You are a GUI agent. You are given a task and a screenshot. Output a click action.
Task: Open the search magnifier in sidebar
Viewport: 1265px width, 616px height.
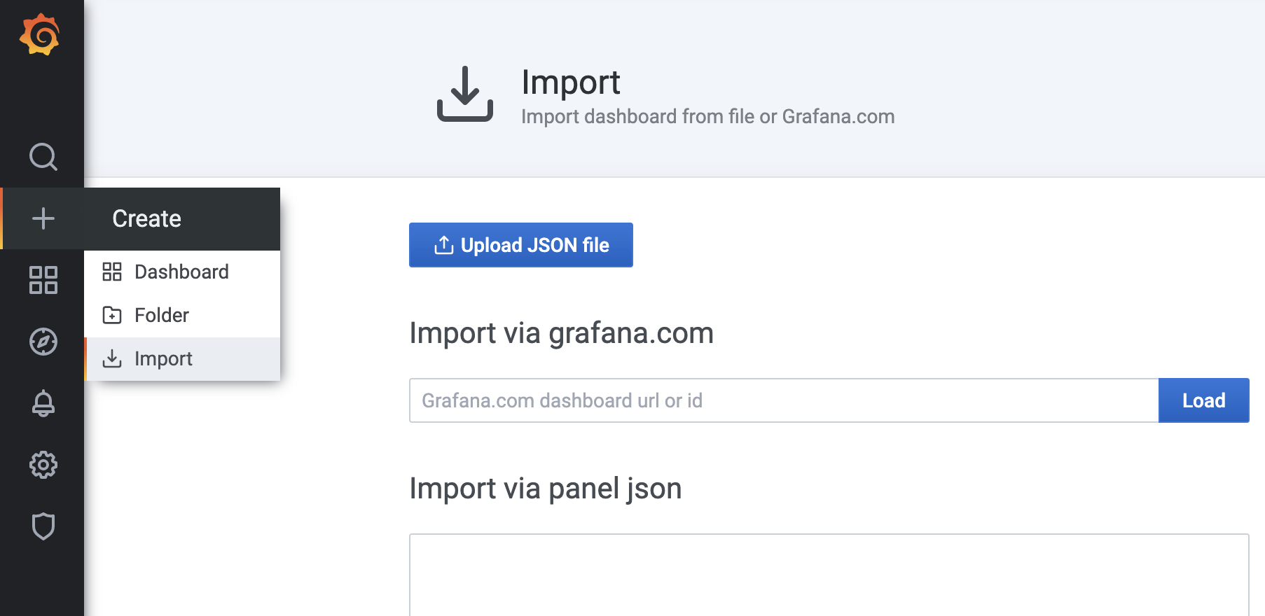pyautogui.click(x=43, y=157)
